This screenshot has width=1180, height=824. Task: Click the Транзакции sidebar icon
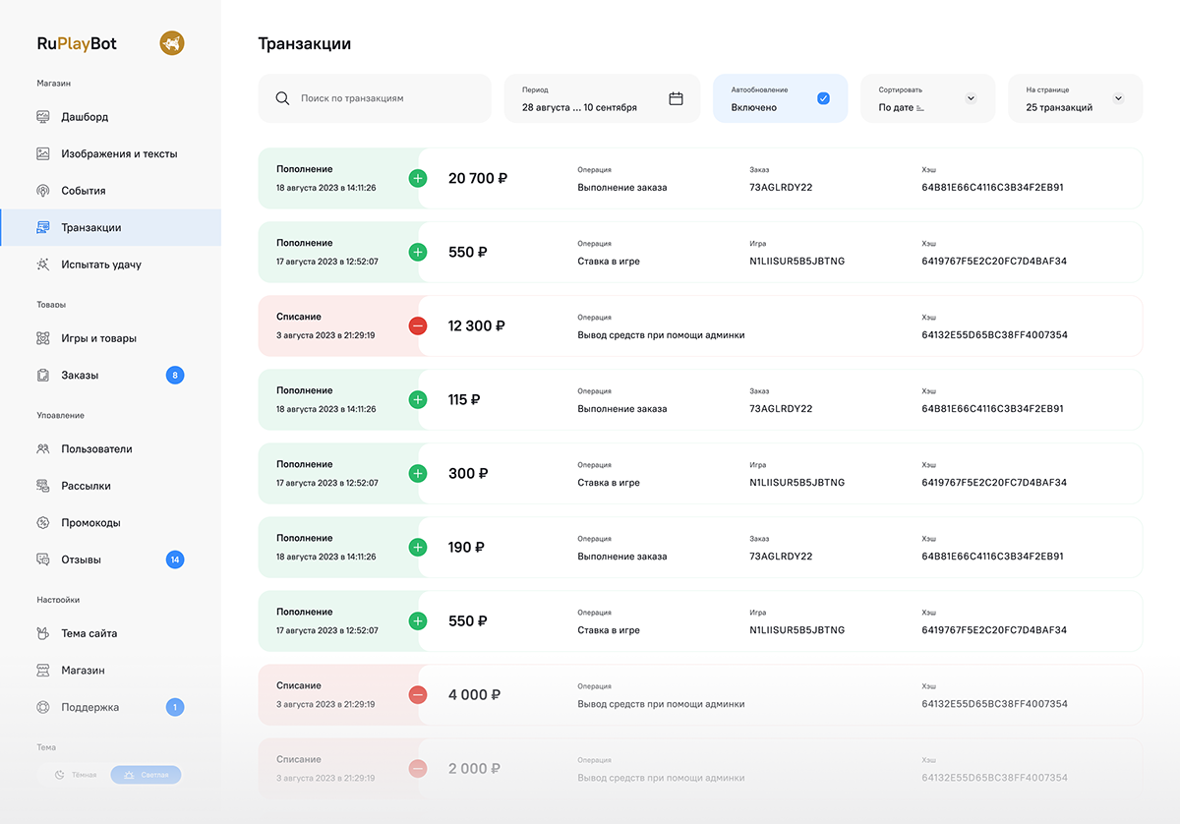[x=43, y=227]
